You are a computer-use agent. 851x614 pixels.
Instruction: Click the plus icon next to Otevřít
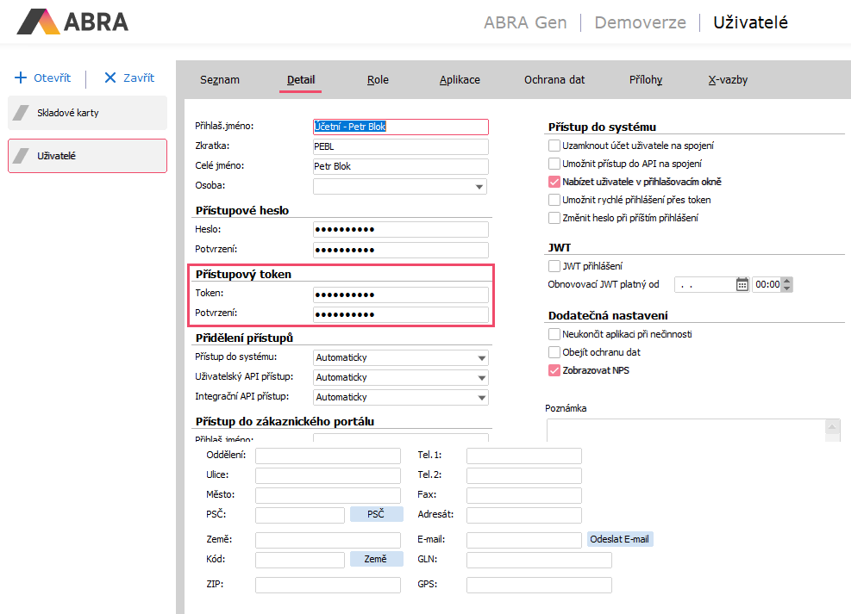pos(21,78)
